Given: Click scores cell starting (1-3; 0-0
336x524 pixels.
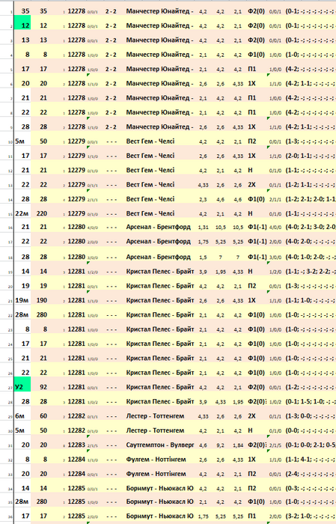Looking at the screenshot, I should pos(311,416).
